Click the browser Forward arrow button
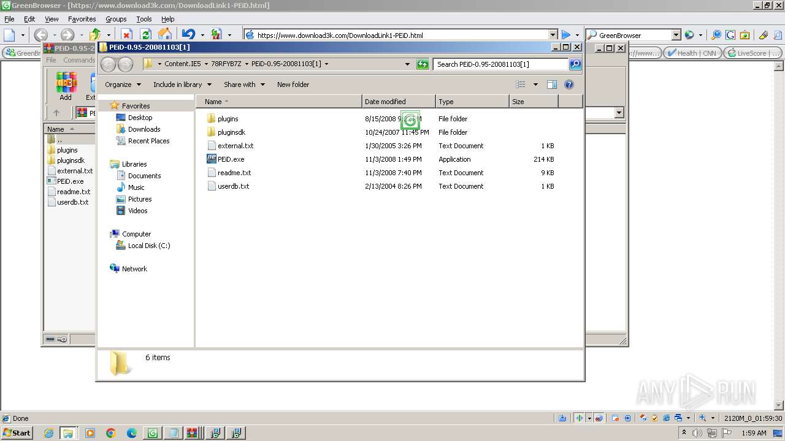This screenshot has width=785, height=441. pyautogui.click(x=67, y=35)
